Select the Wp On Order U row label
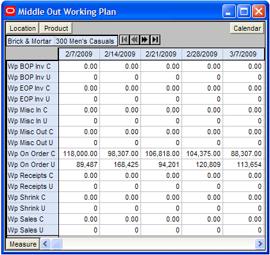This screenshot has height=255, width=270. (x=33, y=164)
